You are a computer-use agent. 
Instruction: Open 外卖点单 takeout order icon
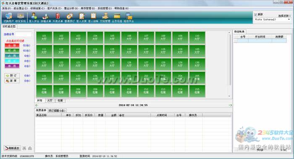[x=58, y=18]
